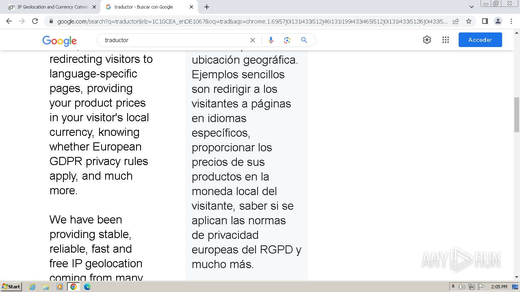
Task: Click the translated text 'ubicación geográfica.'
Action: (245, 60)
